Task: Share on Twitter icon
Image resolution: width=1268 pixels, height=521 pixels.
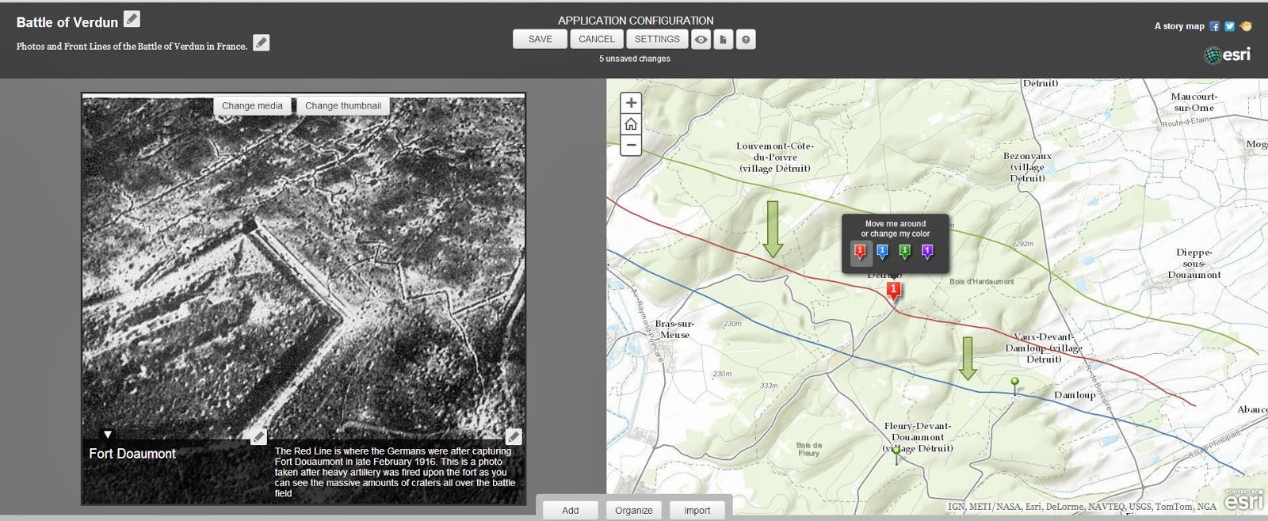Action: (1229, 26)
